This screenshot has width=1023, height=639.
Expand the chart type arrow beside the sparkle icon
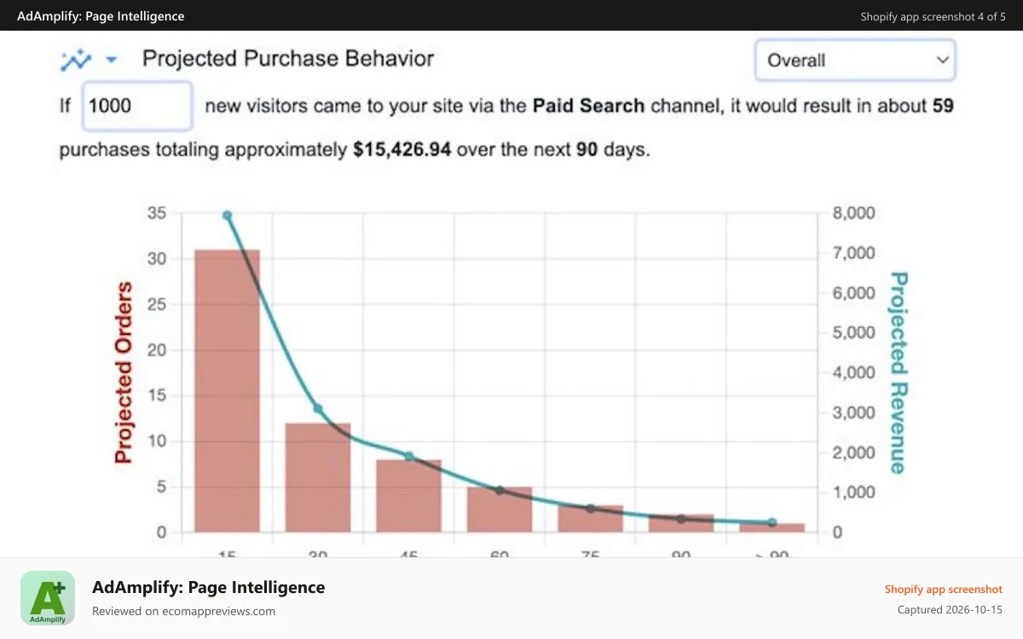point(111,60)
